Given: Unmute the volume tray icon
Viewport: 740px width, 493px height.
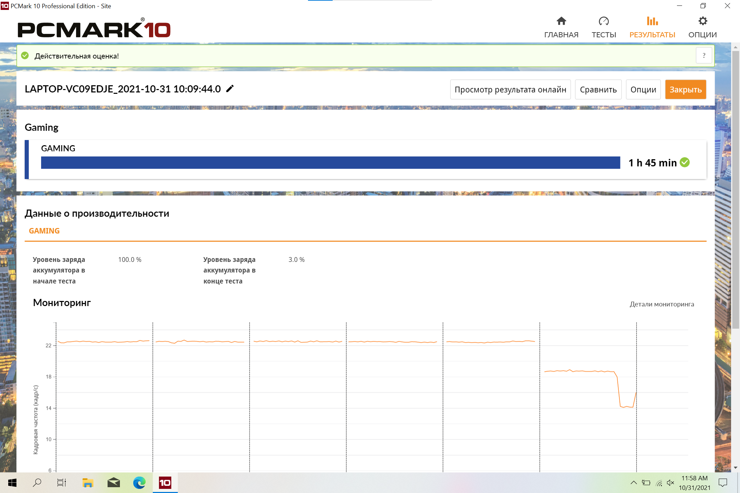Looking at the screenshot, I should pyautogui.click(x=670, y=483).
